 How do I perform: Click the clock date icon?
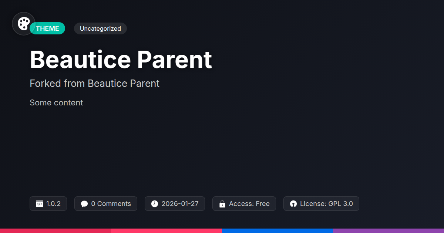coord(155,204)
